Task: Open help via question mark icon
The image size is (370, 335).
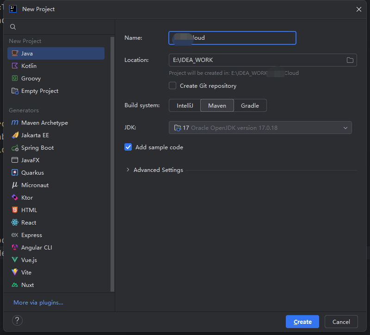Action: (x=17, y=321)
